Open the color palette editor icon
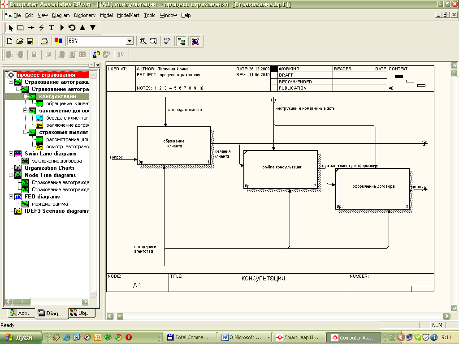Image resolution: width=459 pixels, height=344 pixels. [x=58, y=41]
